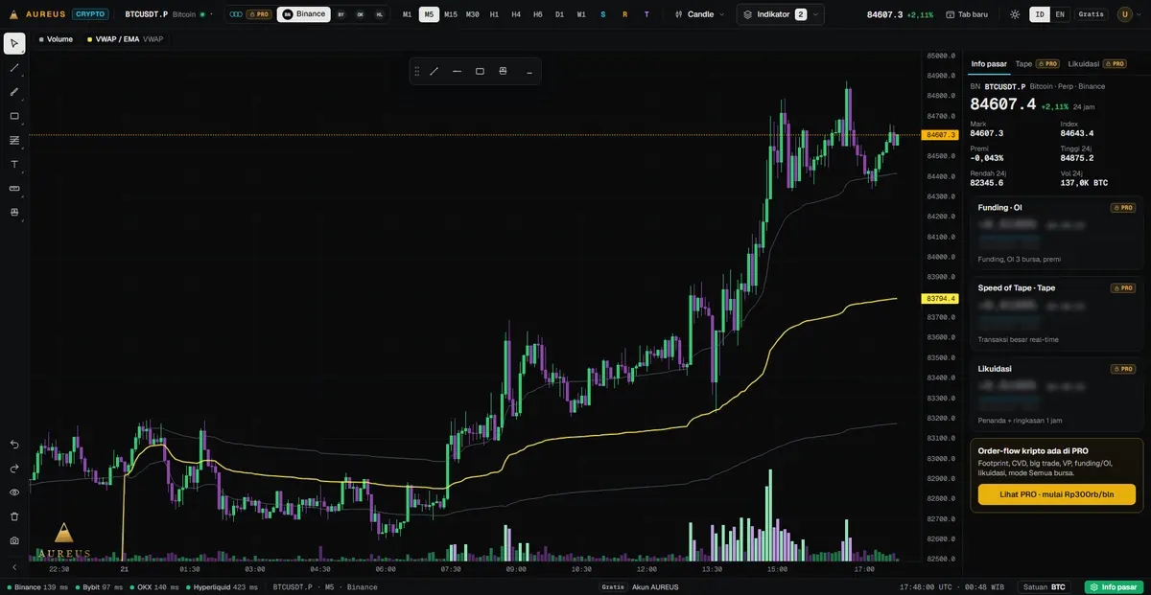Select the M5 timeframe

point(429,14)
